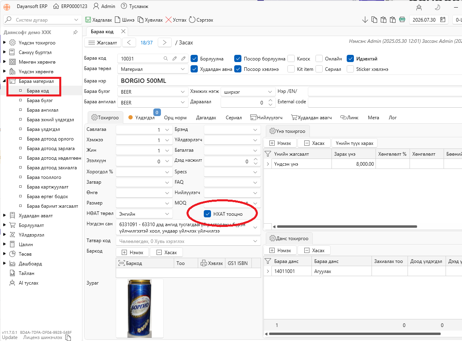
Task: Click the filter icon in Үнийн жагсаалт header
Action: click(x=268, y=154)
